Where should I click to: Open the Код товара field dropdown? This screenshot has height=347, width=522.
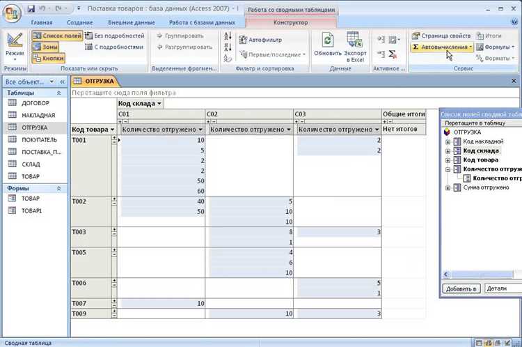click(x=112, y=130)
